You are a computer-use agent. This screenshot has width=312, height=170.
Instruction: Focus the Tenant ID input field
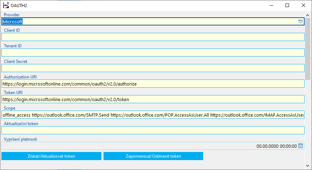click(x=153, y=53)
